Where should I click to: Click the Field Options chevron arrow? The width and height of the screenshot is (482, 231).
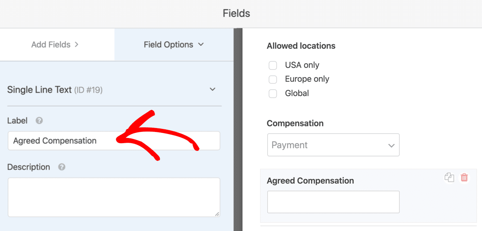coord(201,45)
